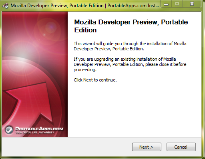Click the word 'proceeding.' in the text
Image resolution: width=205 pixels, height=159 pixels.
pyautogui.click(x=85, y=70)
